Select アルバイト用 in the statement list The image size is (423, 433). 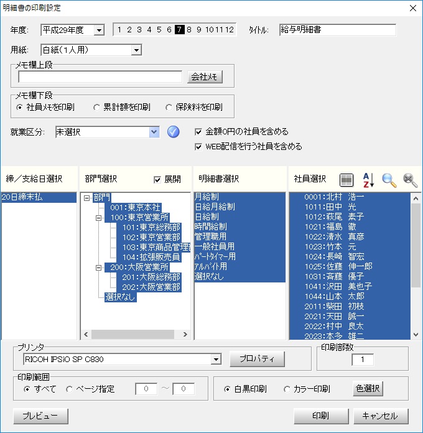coord(239,266)
